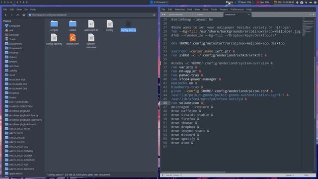This screenshot has height=179, width=318.
Task: Open Sublime Text Preferences menu
Action: 237,9
